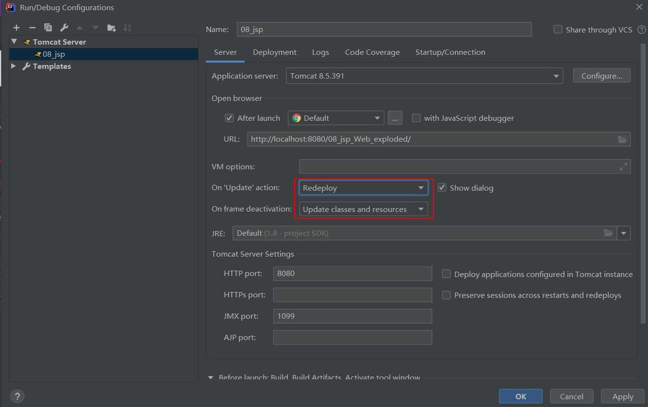Switch to the Server tab

coord(225,52)
